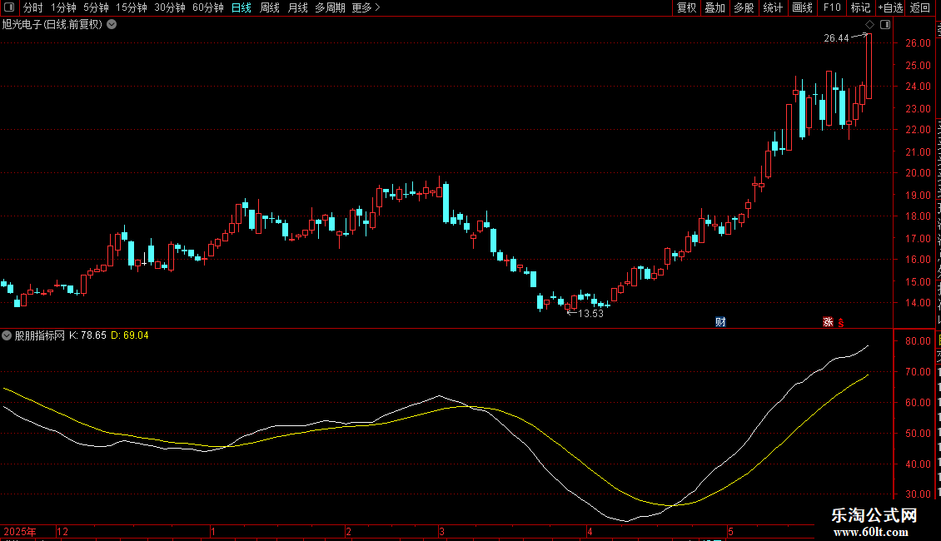Switch to 分时 intraday view

(x=33, y=7)
